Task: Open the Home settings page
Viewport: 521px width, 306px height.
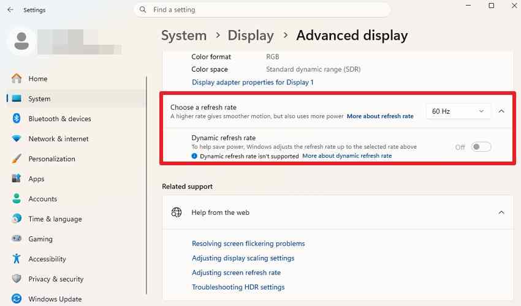Action: pyautogui.click(x=76, y=79)
